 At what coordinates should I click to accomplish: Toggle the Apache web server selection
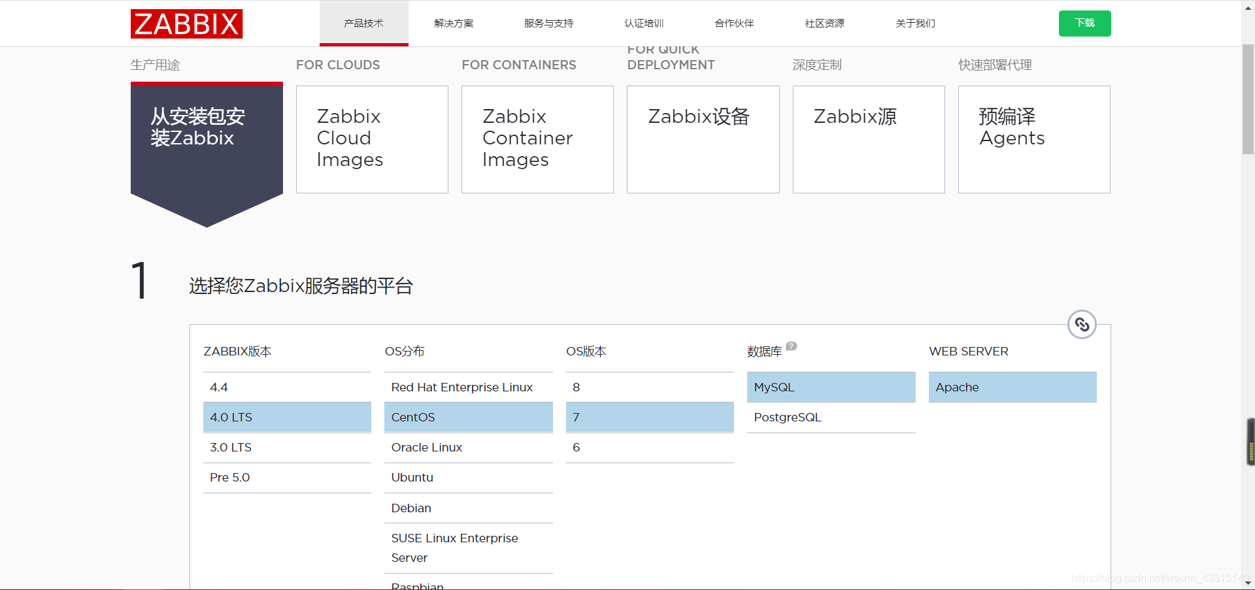pyautogui.click(x=1012, y=387)
